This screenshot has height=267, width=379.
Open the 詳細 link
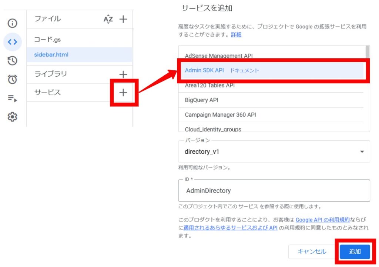236,34
